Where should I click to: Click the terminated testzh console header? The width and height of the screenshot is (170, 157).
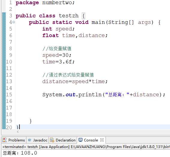[x=86, y=147]
